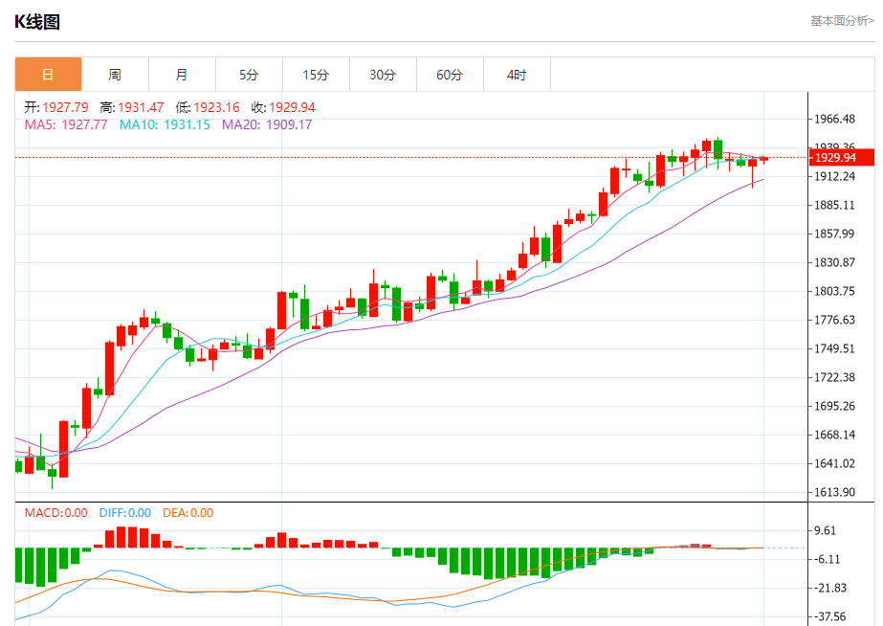Image resolution: width=883 pixels, height=626 pixels.
Task: Click the DEA:0.00 indicator label
Action: [188, 513]
